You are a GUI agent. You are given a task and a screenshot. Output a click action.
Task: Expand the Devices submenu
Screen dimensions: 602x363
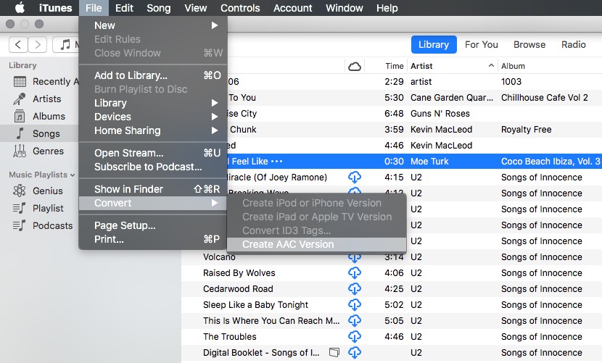coord(153,117)
